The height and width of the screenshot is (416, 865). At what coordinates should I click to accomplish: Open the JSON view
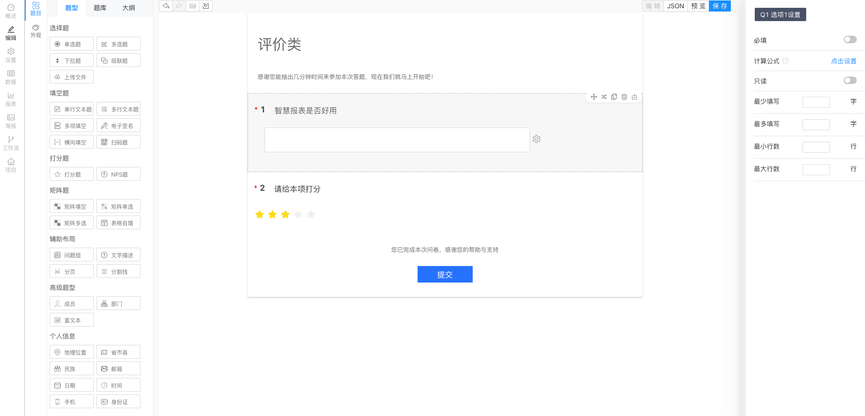click(x=675, y=6)
